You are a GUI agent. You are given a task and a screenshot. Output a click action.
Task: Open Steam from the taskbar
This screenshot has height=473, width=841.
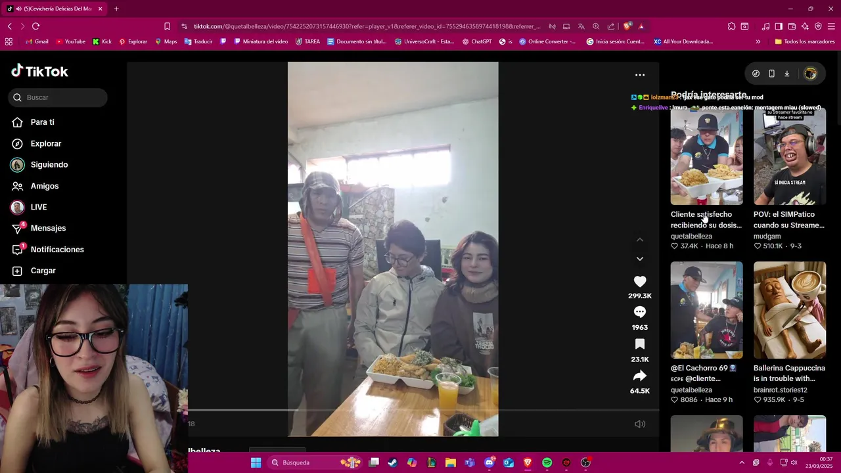click(x=392, y=462)
